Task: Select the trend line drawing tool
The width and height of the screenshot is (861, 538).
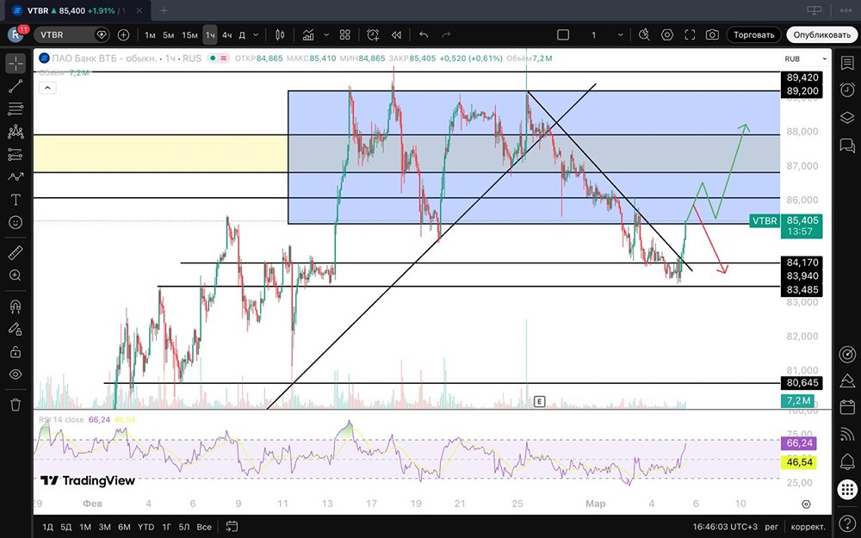Action: pos(15,85)
